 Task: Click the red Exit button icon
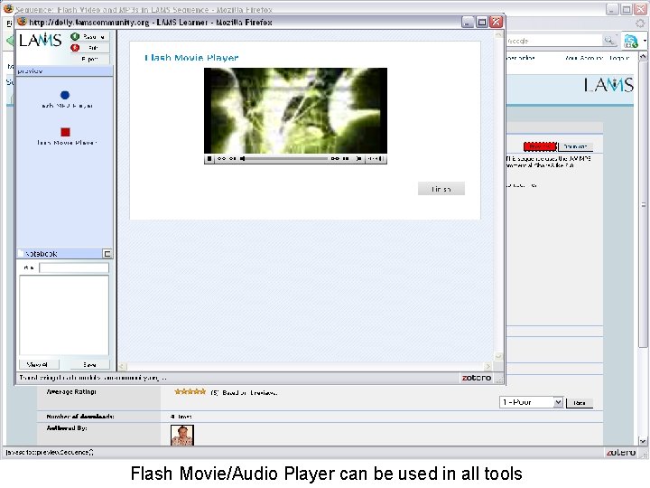tap(75, 48)
